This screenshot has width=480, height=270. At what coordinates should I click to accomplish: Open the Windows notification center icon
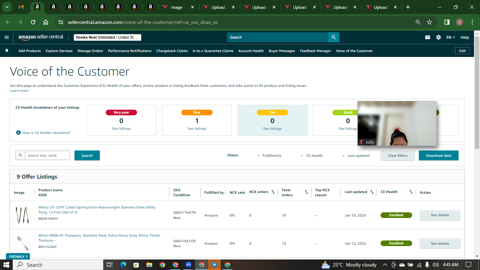coord(468,265)
